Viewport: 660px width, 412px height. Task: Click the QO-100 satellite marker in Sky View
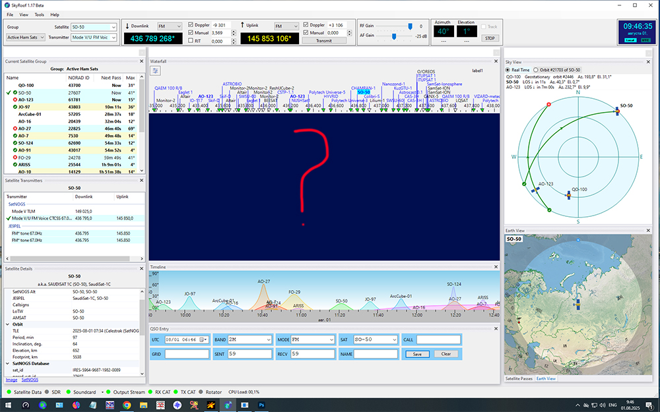(568, 195)
